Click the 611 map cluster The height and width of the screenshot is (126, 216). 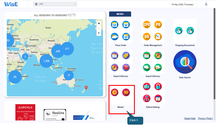point(67,49)
